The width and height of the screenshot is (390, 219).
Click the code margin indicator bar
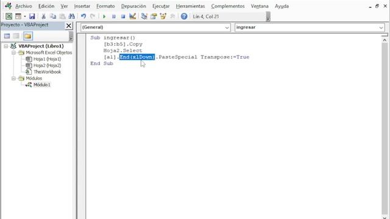tap(81, 126)
